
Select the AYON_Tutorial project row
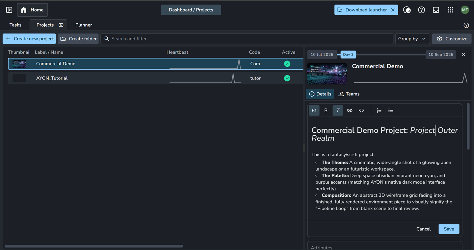(x=156, y=78)
